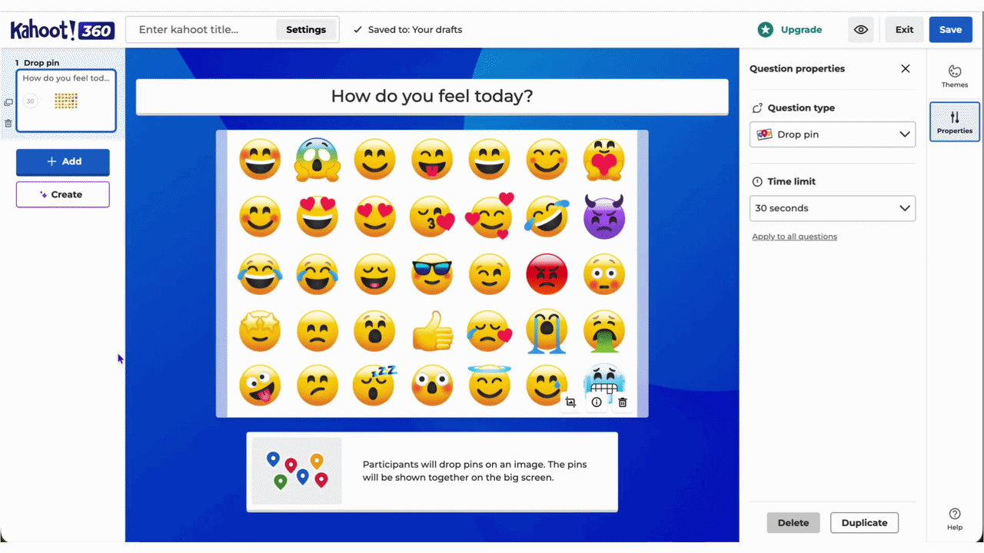This screenshot has height=553, width=984.
Task: Click the 'Saved to: Your drafts' status text
Action: click(x=415, y=30)
